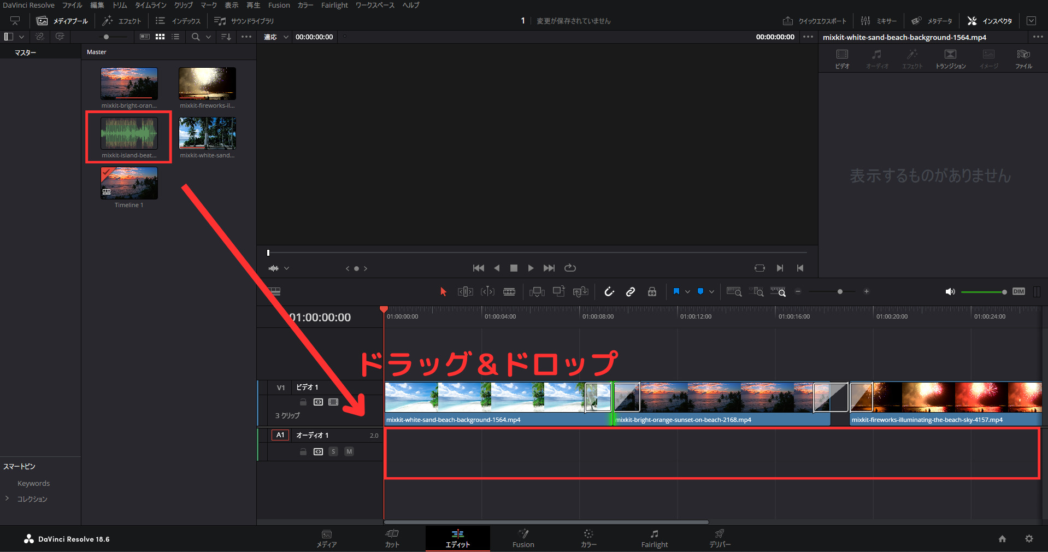This screenshot has width=1048, height=552.
Task: Toggle snapping with the magnet icon
Action: 610,291
